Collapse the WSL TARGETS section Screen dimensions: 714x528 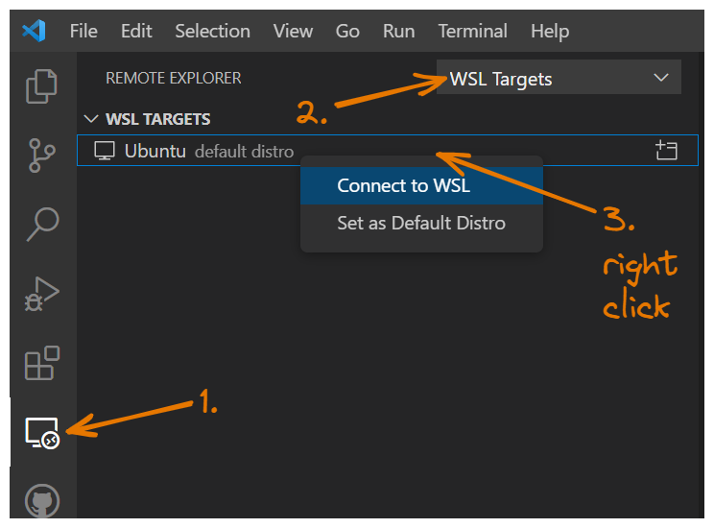tap(91, 119)
